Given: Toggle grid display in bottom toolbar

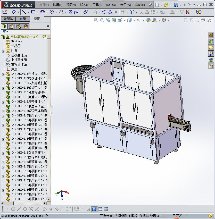Looking at the screenshot, I should 82,209.
